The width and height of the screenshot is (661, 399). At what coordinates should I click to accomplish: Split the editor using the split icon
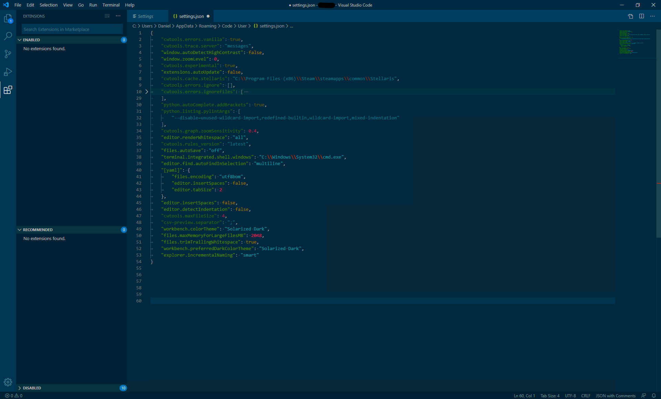pos(641,16)
